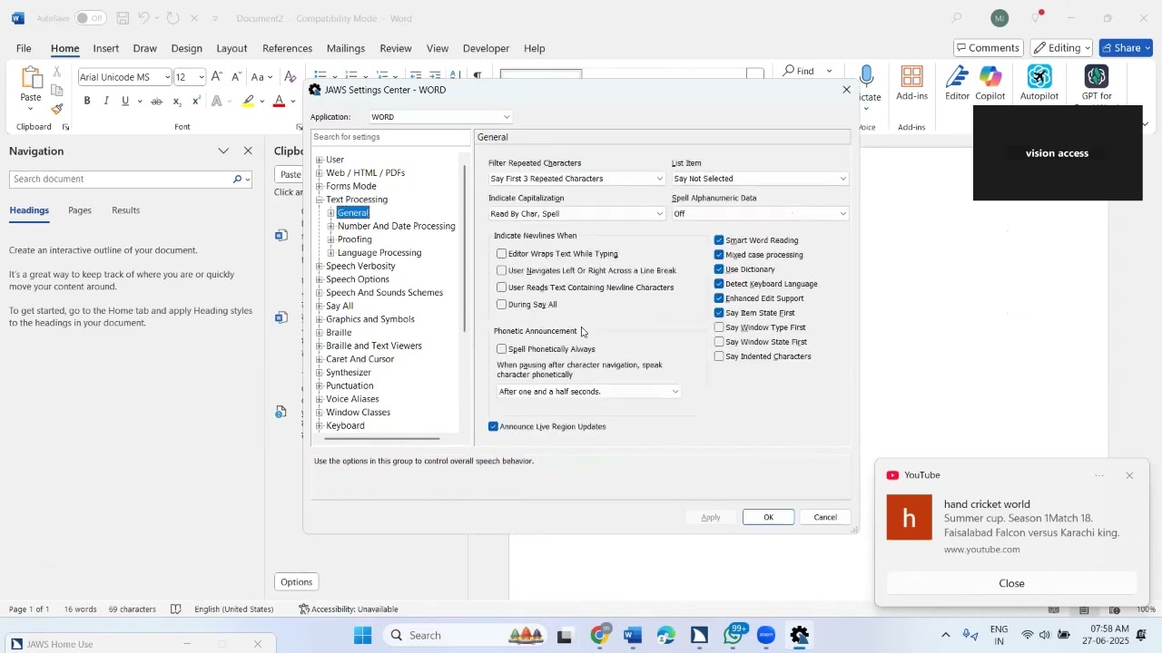This screenshot has width=1162, height=653.
Task: Open the Developer ribbon tab
Action: [486, 48]
